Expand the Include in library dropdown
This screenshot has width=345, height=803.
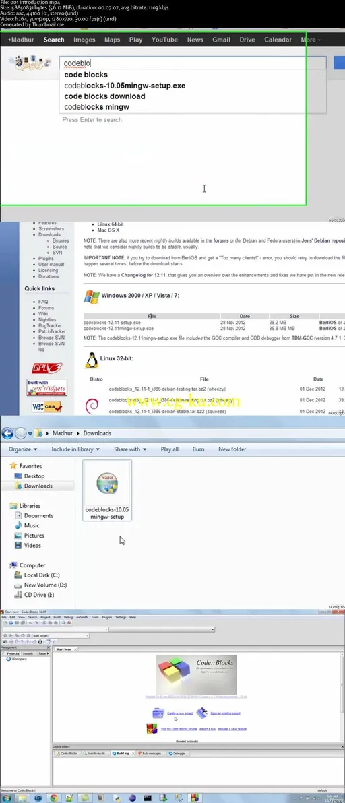[75, 449]
